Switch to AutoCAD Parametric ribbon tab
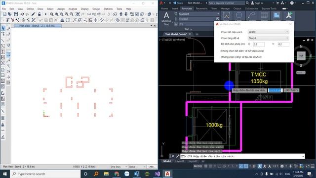 coord(201,8)
